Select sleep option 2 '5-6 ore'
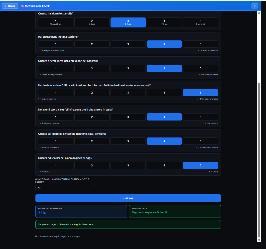This screenshot has height=249, width=266. (92, 22)
